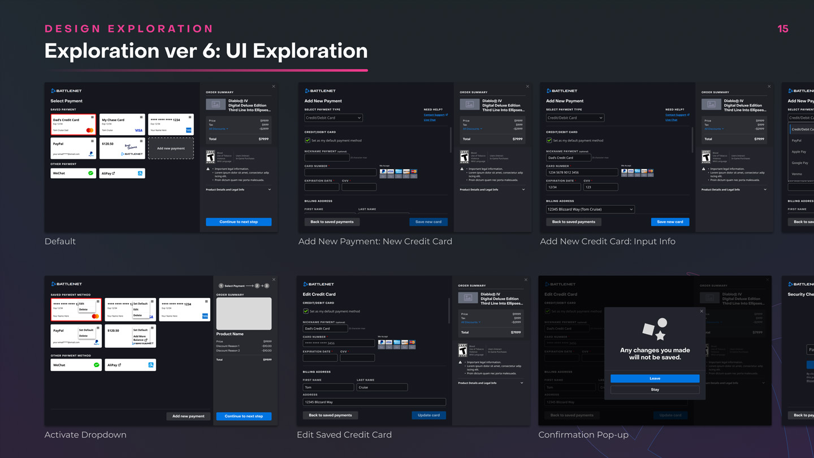The image size is (814, 458).
Task: Click Back to saved payments in New Credit Card mockup
Action: tap(332, 222)
